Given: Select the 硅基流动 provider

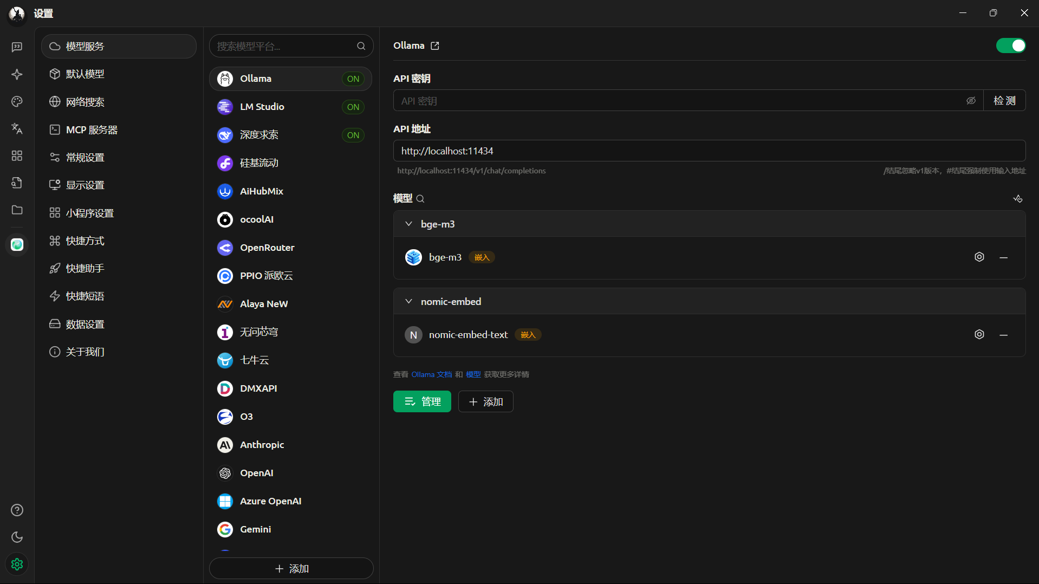Looking at the screenshot, I should [290, 163].
